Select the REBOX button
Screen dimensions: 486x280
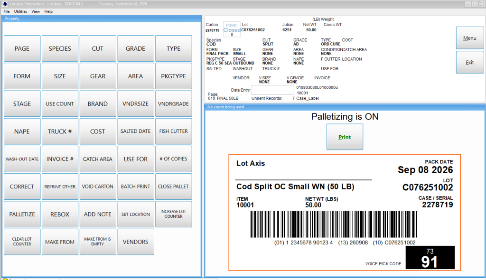pyautogui.click(x=60, y=214)
